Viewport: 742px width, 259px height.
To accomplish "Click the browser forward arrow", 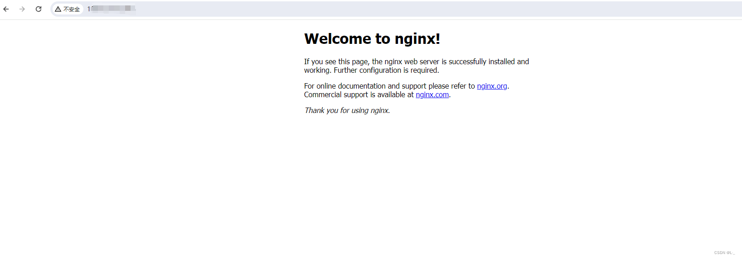I will point(22,9).
